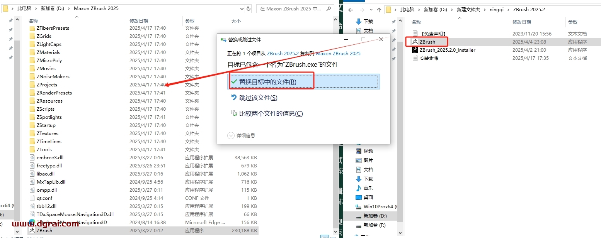Select the ZNoiseMakers folder name
Image resolution: width=601 pixels, height=238 pixels.
pos(53,76)
